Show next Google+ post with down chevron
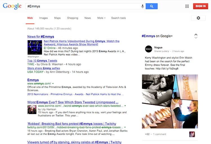This screenshot has height=144, width=211. pos(196,38)
